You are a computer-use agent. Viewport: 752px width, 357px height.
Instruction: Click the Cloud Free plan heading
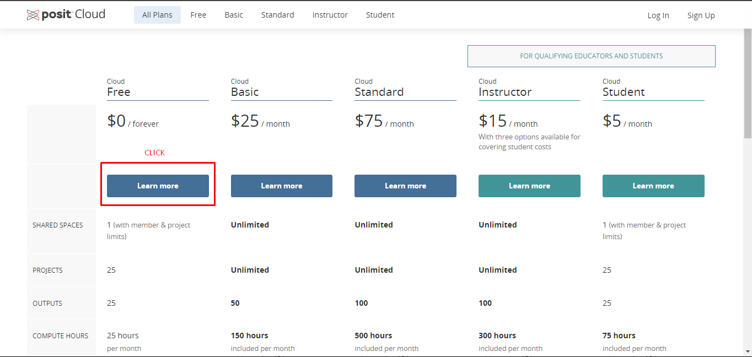[x=119, y=88]
